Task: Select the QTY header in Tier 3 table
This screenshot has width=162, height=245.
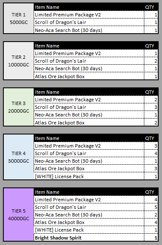Action: (x=150, y=92)
